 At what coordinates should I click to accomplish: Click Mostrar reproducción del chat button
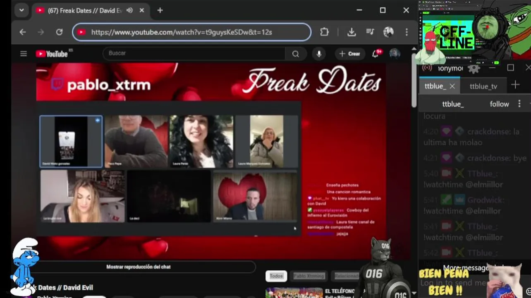[139, 267]
